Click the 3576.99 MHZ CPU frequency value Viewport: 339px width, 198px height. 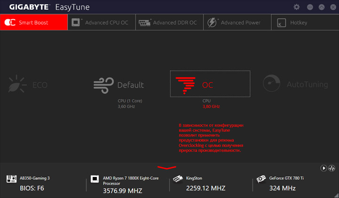click(x=122, y=191)
